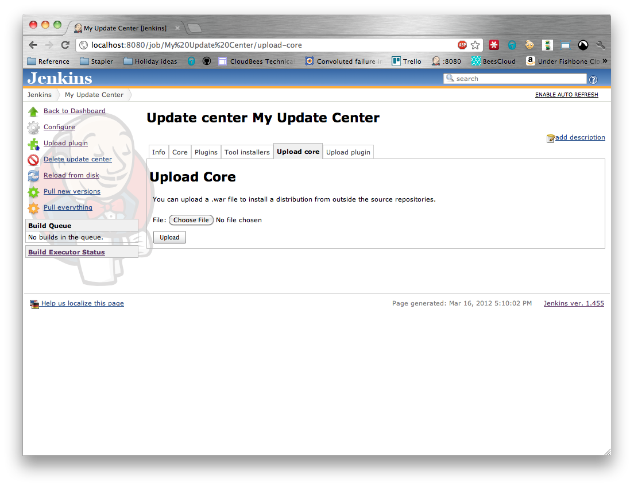Click the Reload from disk link
634x487 pixels.
point(71,175)
